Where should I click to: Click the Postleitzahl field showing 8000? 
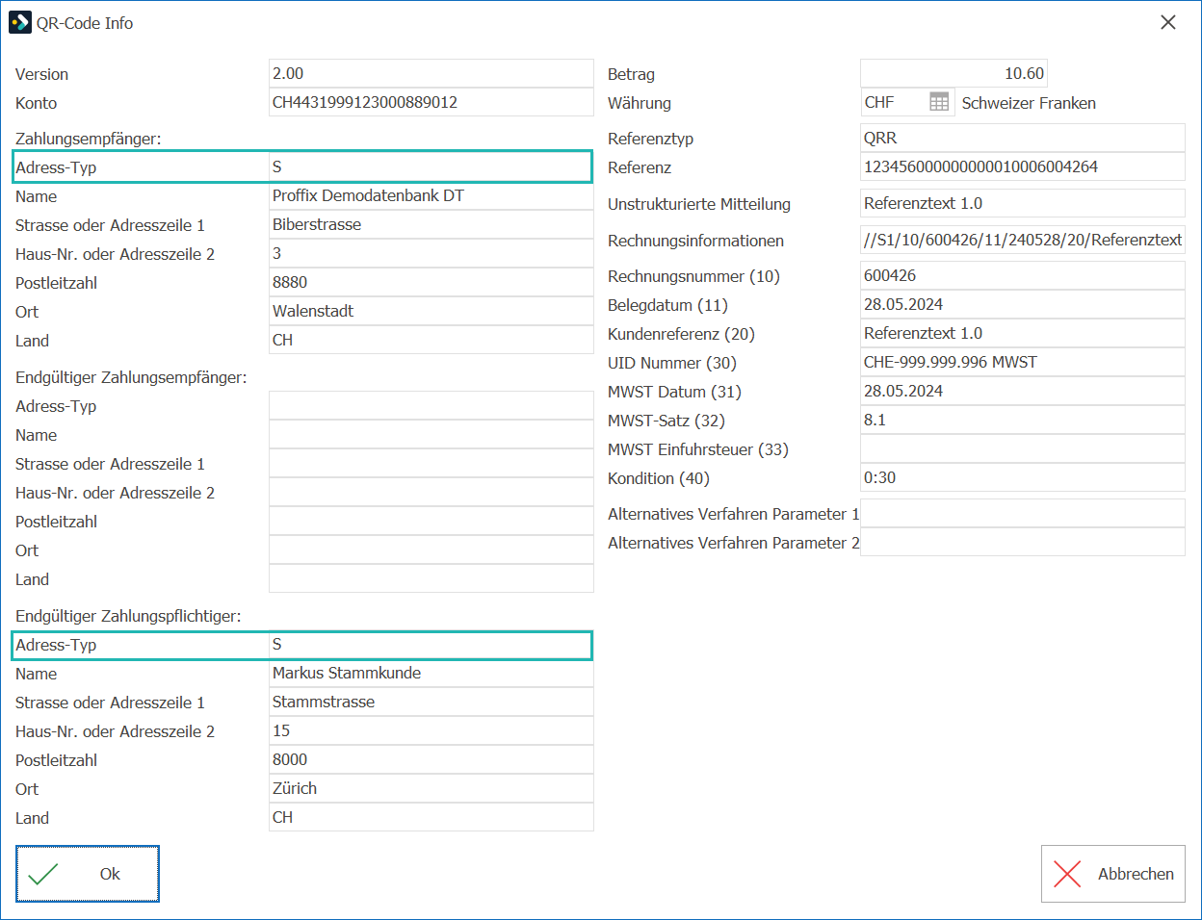tap(431, 759)
